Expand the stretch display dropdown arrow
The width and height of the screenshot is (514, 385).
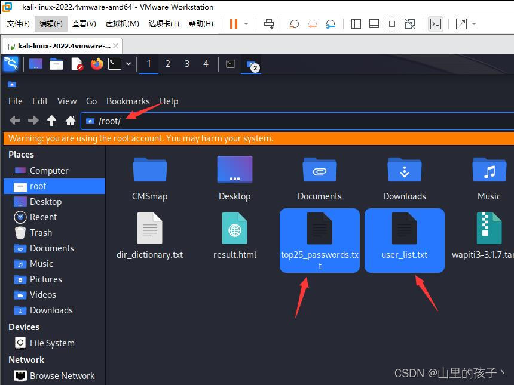[x=474, y=24]
